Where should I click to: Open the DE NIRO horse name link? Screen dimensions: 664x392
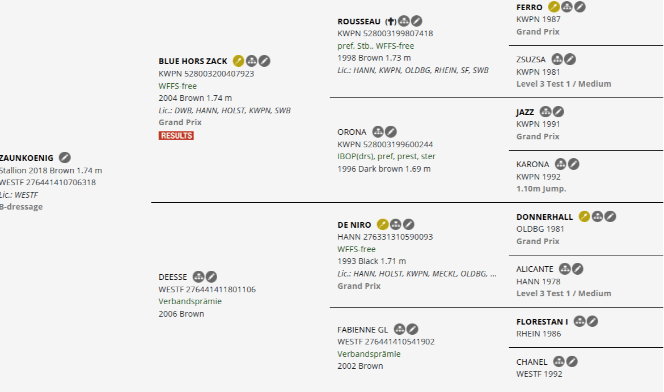coord(354,225)
